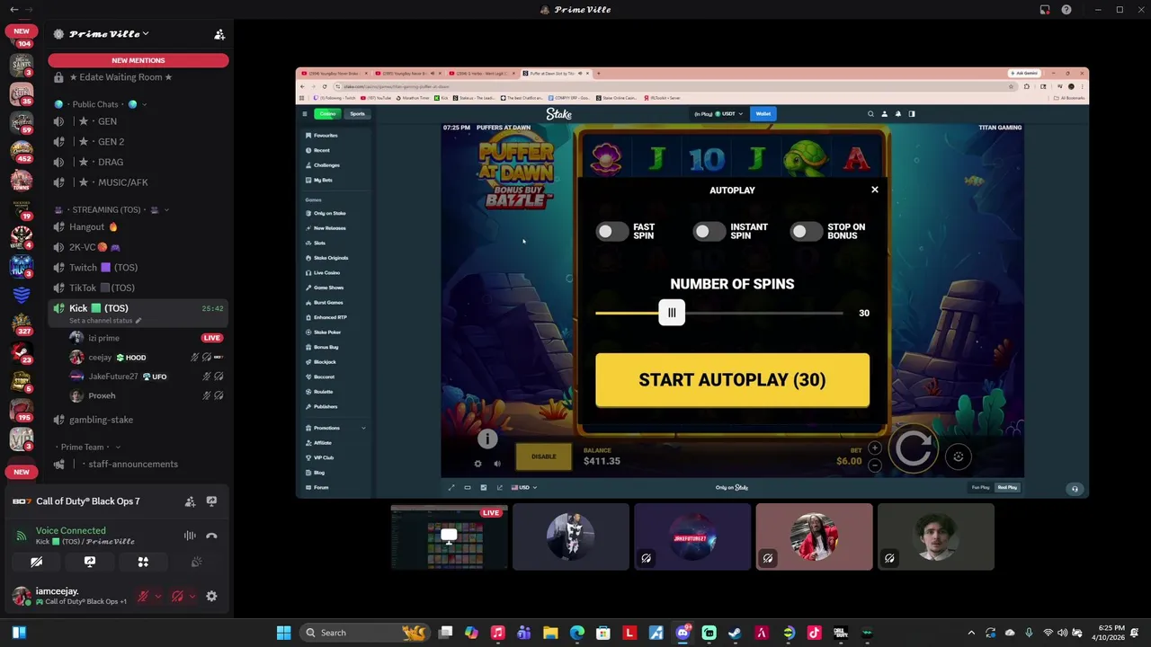
Task: Increase the bet with plus button
Action: (874, 448)
